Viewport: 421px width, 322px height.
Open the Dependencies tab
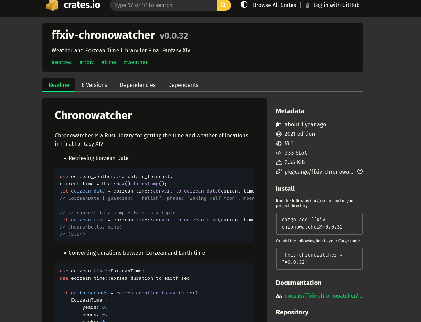[x=137, y=84]
